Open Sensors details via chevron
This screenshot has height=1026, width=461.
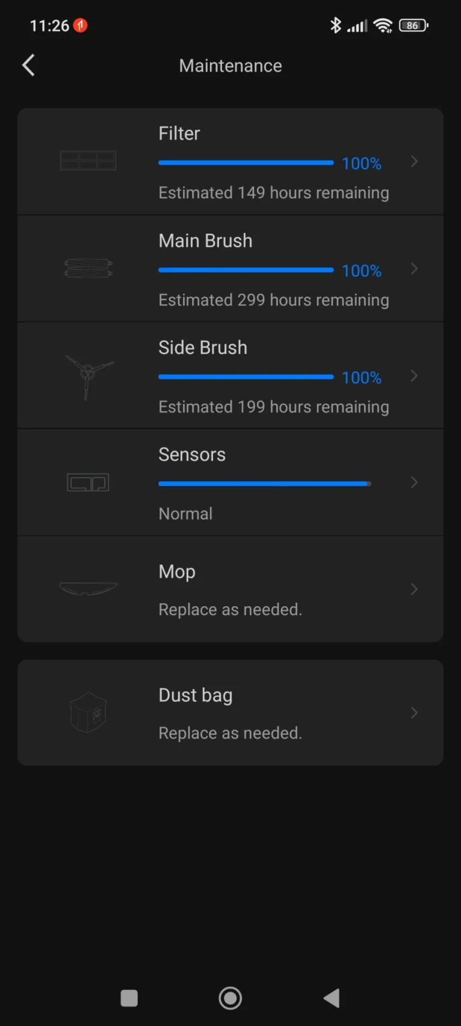pyautogui.click(x=414, y=482)
